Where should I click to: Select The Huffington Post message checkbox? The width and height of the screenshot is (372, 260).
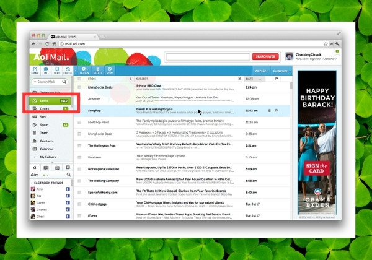[x=79, y=145]
